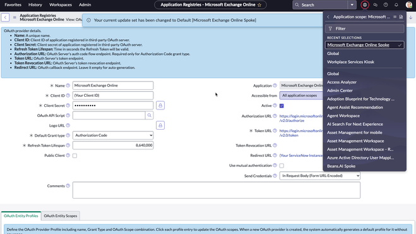Screen dimensions: 416x234
Task: Favorite this page with the star icon
Action: [x=259, y=5]
